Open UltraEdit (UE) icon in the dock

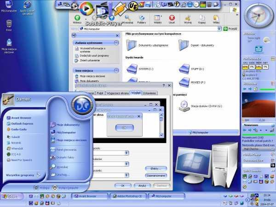pos(133,6)
